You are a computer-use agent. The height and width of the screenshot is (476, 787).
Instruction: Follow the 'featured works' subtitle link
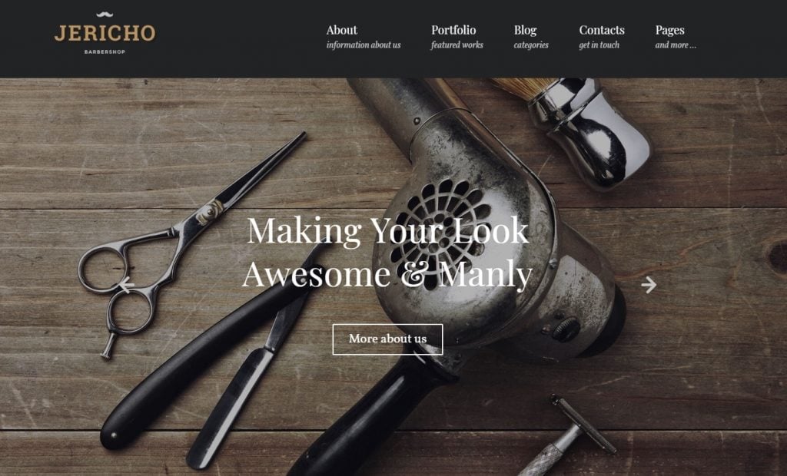pyautogui.click(x=457, y=45)
